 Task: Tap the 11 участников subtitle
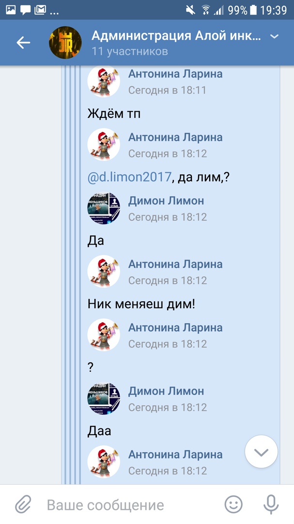click(130, 51)
